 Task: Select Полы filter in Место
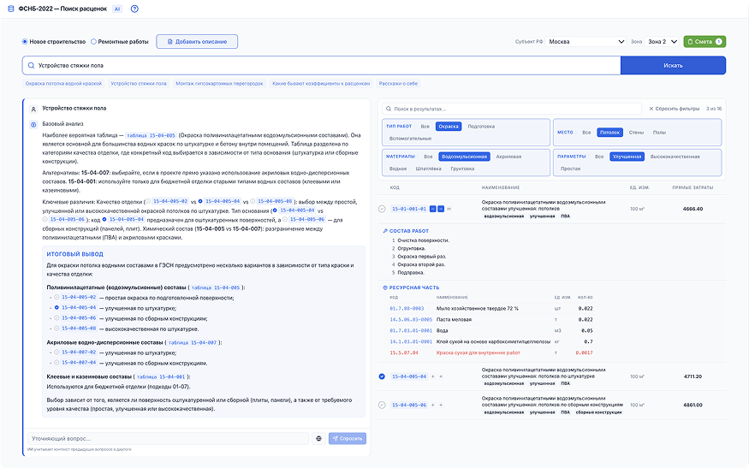(x=659, y=133)
